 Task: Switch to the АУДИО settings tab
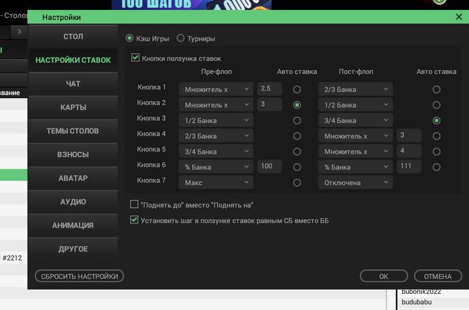(x=73, y=202)
